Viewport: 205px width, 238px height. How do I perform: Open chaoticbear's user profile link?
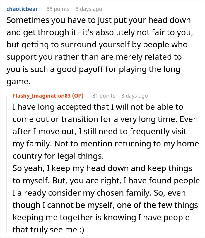coord(22,9)
